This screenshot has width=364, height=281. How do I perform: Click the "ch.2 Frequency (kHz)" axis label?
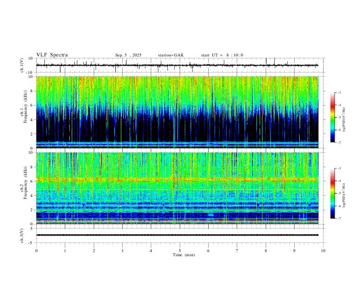click(x=23, y=182)
